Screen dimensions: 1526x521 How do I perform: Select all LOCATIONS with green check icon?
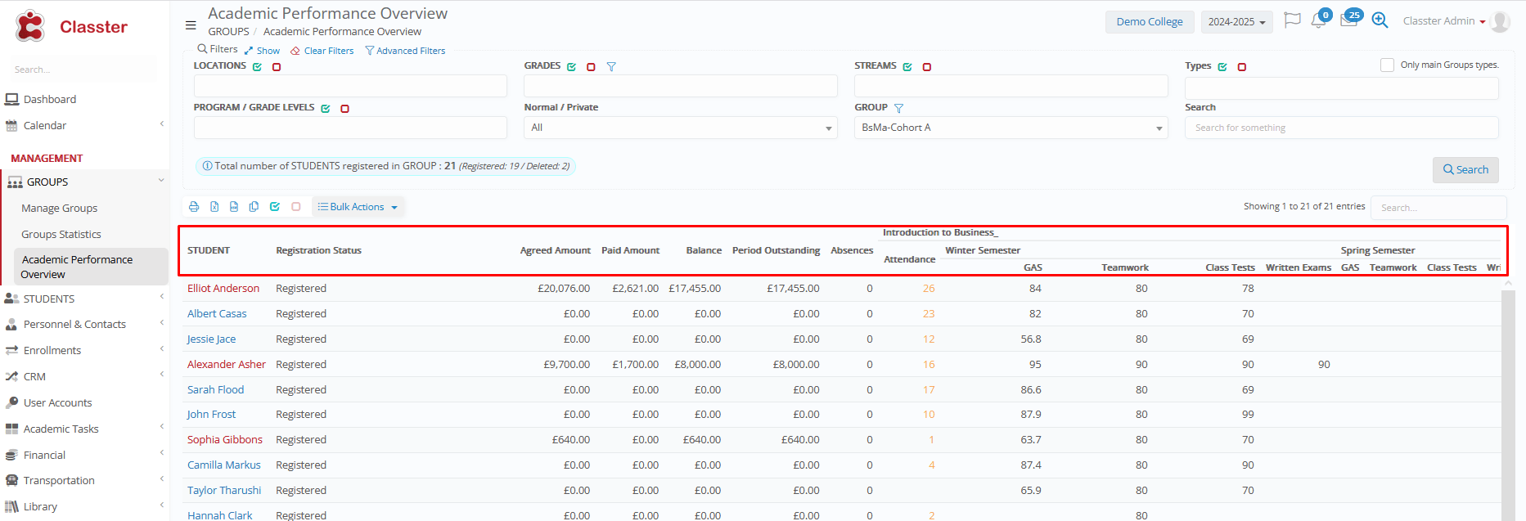tap(257, 67)
